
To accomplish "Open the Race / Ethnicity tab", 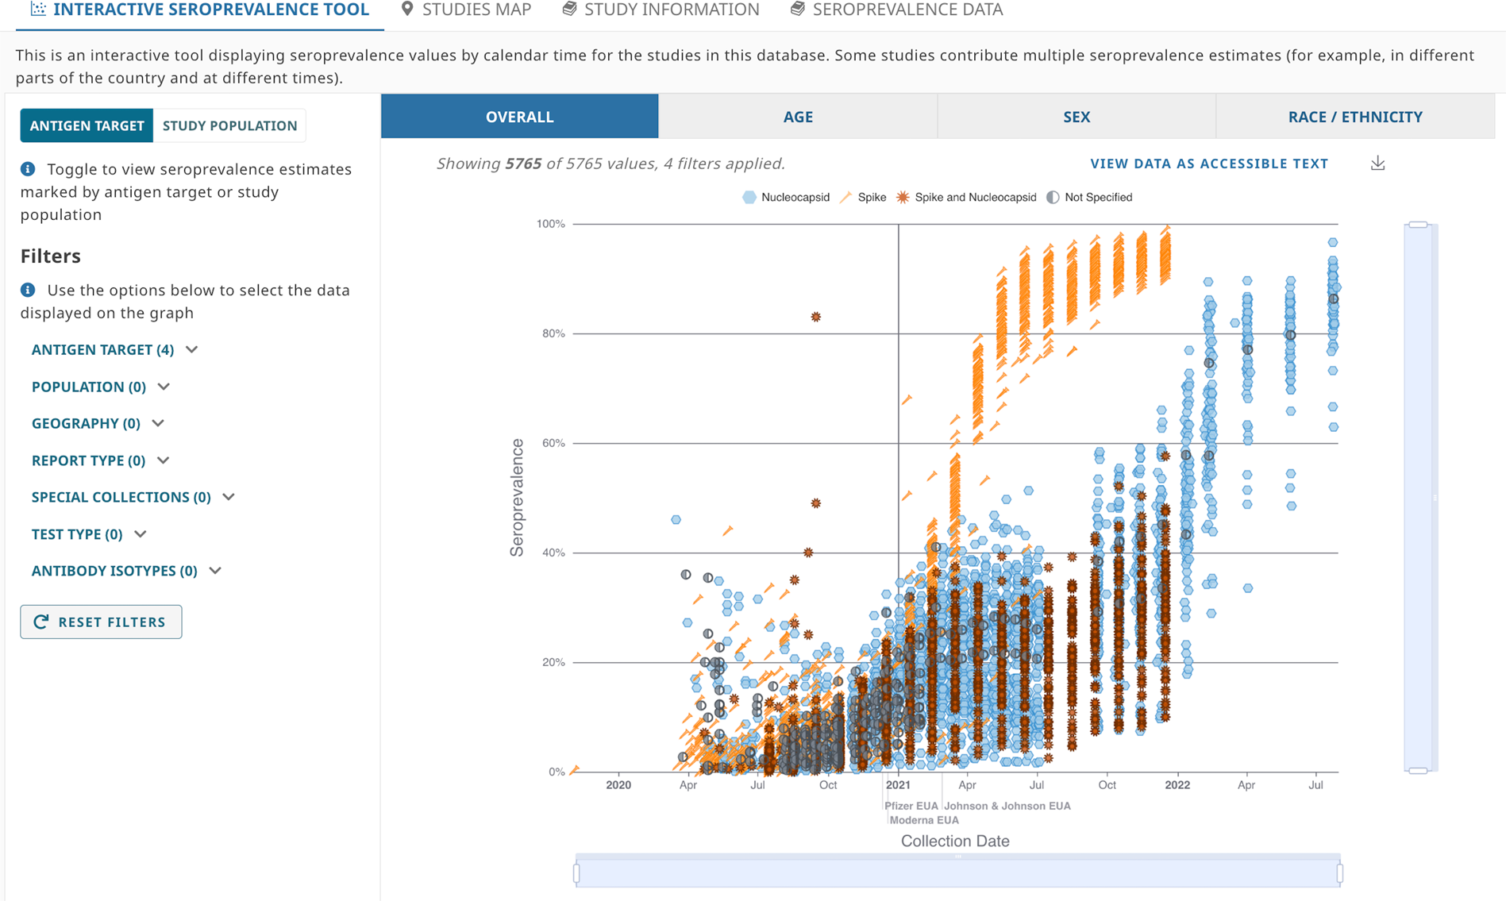I will (x=1354, y=117).
